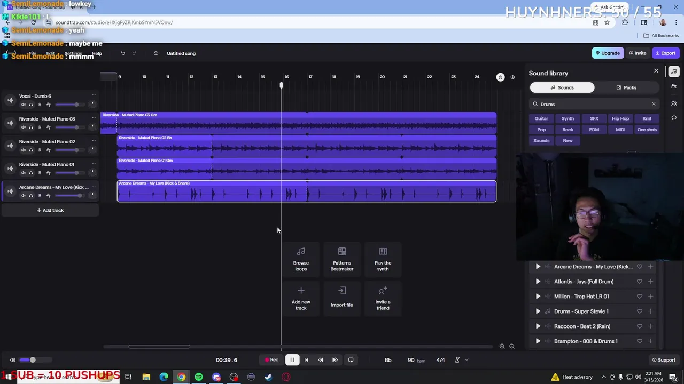Open options menu for Arcane Dreams track
Image resolution: width=684 pixels, height=384 pixels.
click(94, 187)
